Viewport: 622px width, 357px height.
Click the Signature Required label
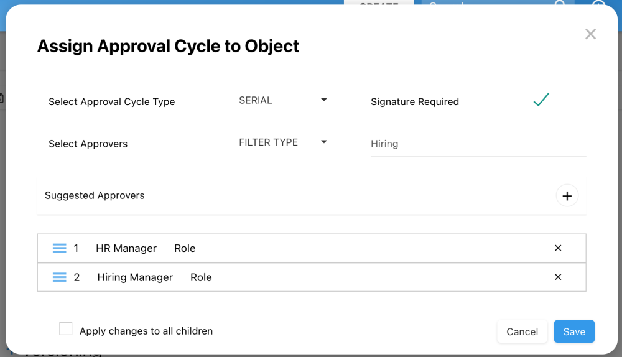pyautogui.click(x=414, y=102)
